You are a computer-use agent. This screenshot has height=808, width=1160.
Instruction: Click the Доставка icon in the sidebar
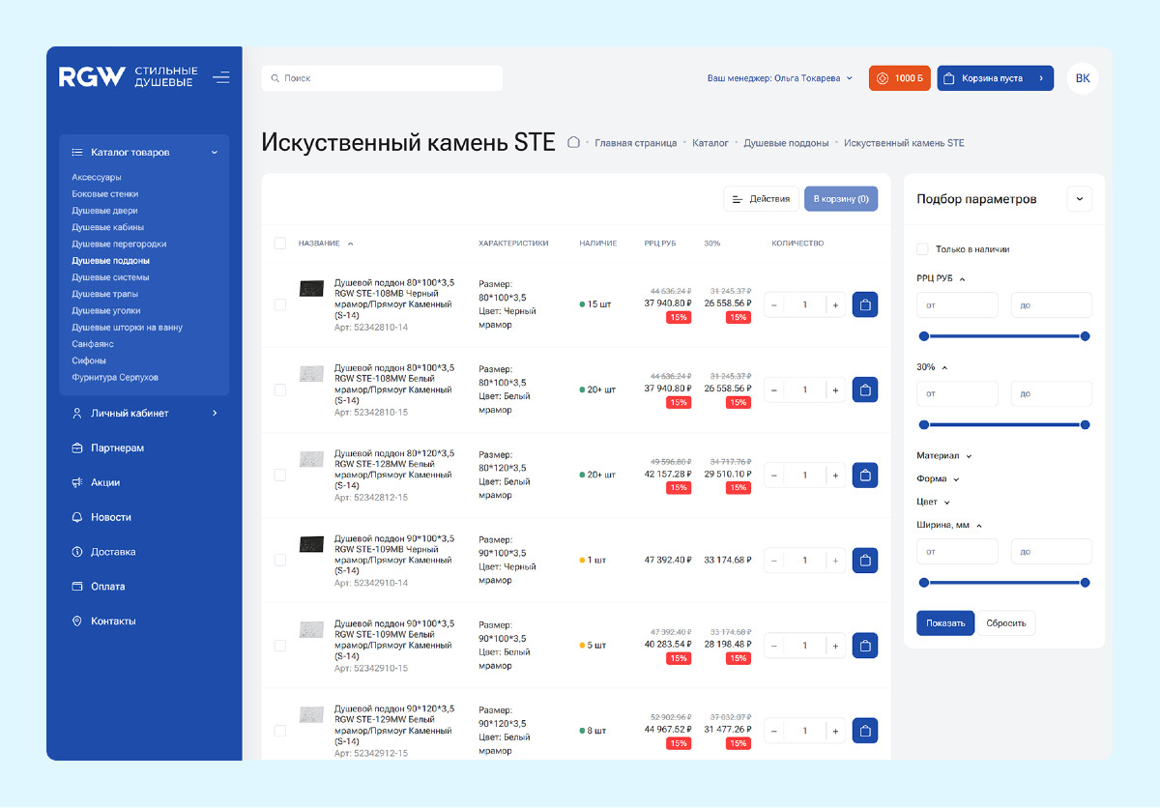77,552
